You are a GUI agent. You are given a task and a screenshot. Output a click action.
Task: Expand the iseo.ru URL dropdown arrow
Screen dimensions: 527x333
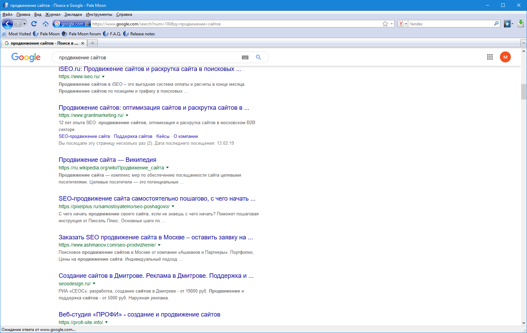(x=103, y=77)
